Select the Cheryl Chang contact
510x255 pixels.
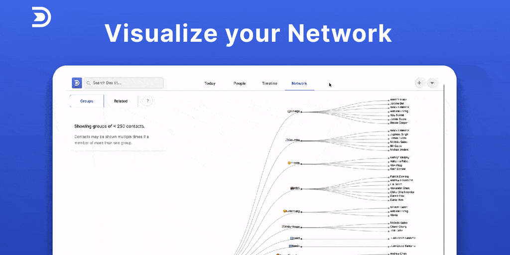(398, 227)
